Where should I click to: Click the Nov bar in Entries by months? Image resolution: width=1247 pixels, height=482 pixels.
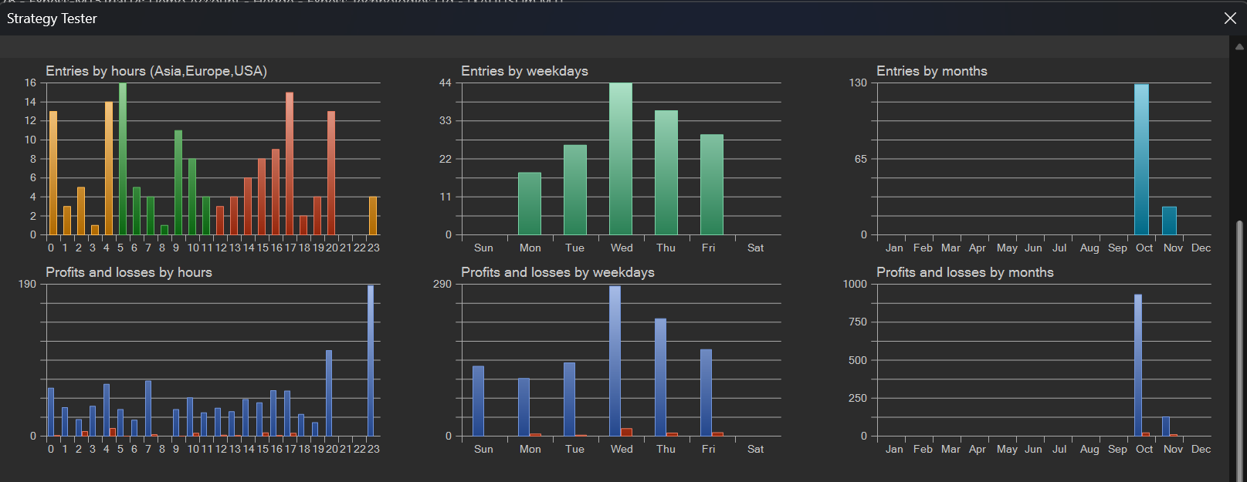1169,221
